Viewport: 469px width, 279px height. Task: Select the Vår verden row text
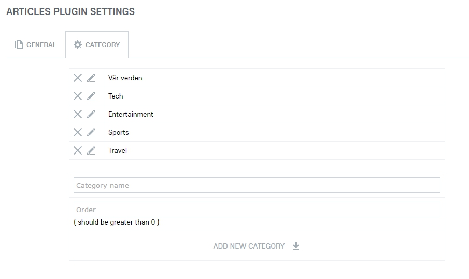pyautogui.click(x=125, y=78)
